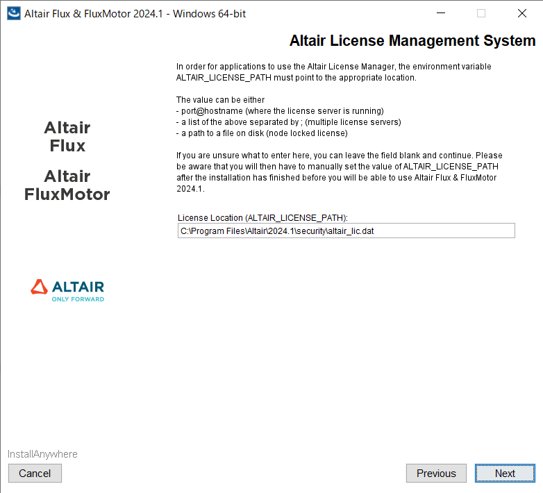Click the grayed-out maximize button
The height and width of the screenshot is (493, 543).
tap(481, 13)
